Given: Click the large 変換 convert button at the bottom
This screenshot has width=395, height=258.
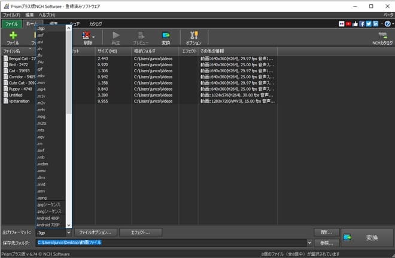Looking at the screenshot, I should pyautogui.click(x=367, y=238).
